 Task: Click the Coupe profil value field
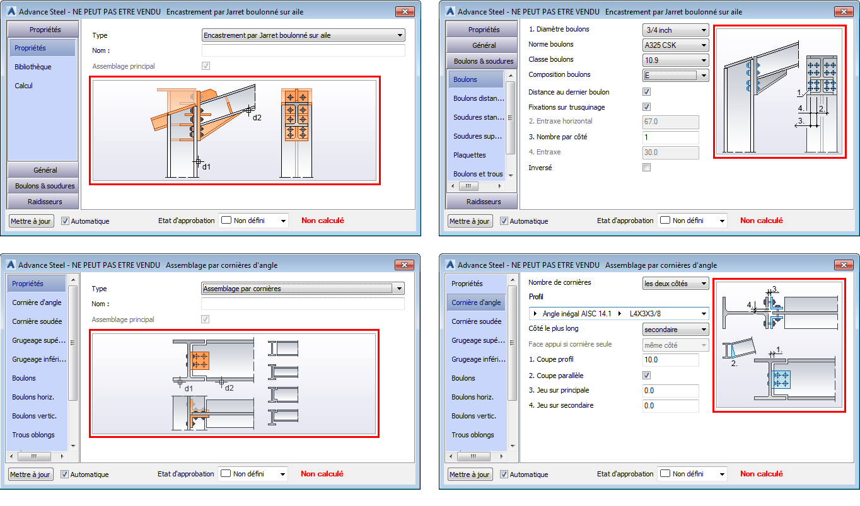tap(670, 360)
